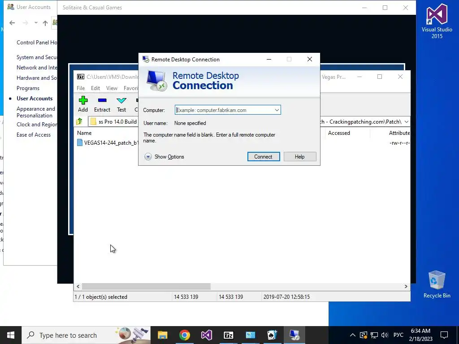459x344 pixels.
Task: Switch to Solitaire taskbar icon
Action: tap(272, 335)
